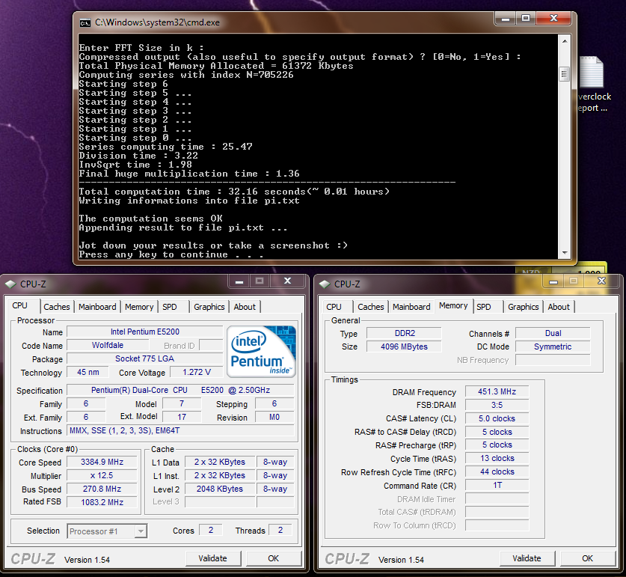Open About tab in left CPU-Z window

click(x=245, y=307)
